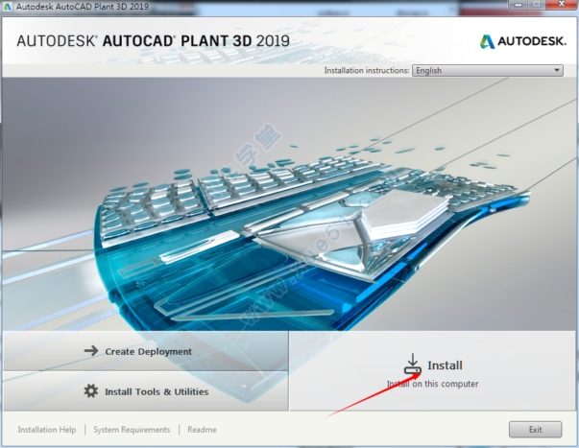This screenshot has height=448, width=579.
Task: Click the Autodesk logo at top right
Action: 522,41
